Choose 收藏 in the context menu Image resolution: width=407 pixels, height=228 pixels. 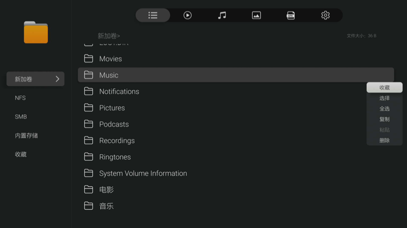point(384,88)
